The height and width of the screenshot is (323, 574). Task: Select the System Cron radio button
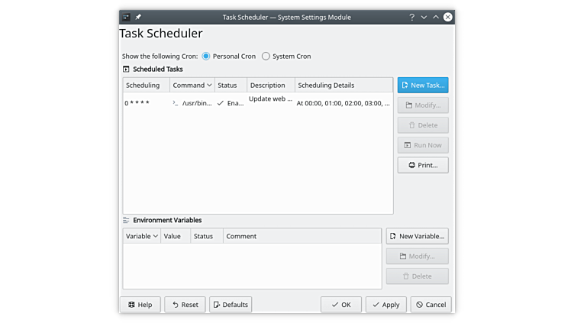coord(266,56)
